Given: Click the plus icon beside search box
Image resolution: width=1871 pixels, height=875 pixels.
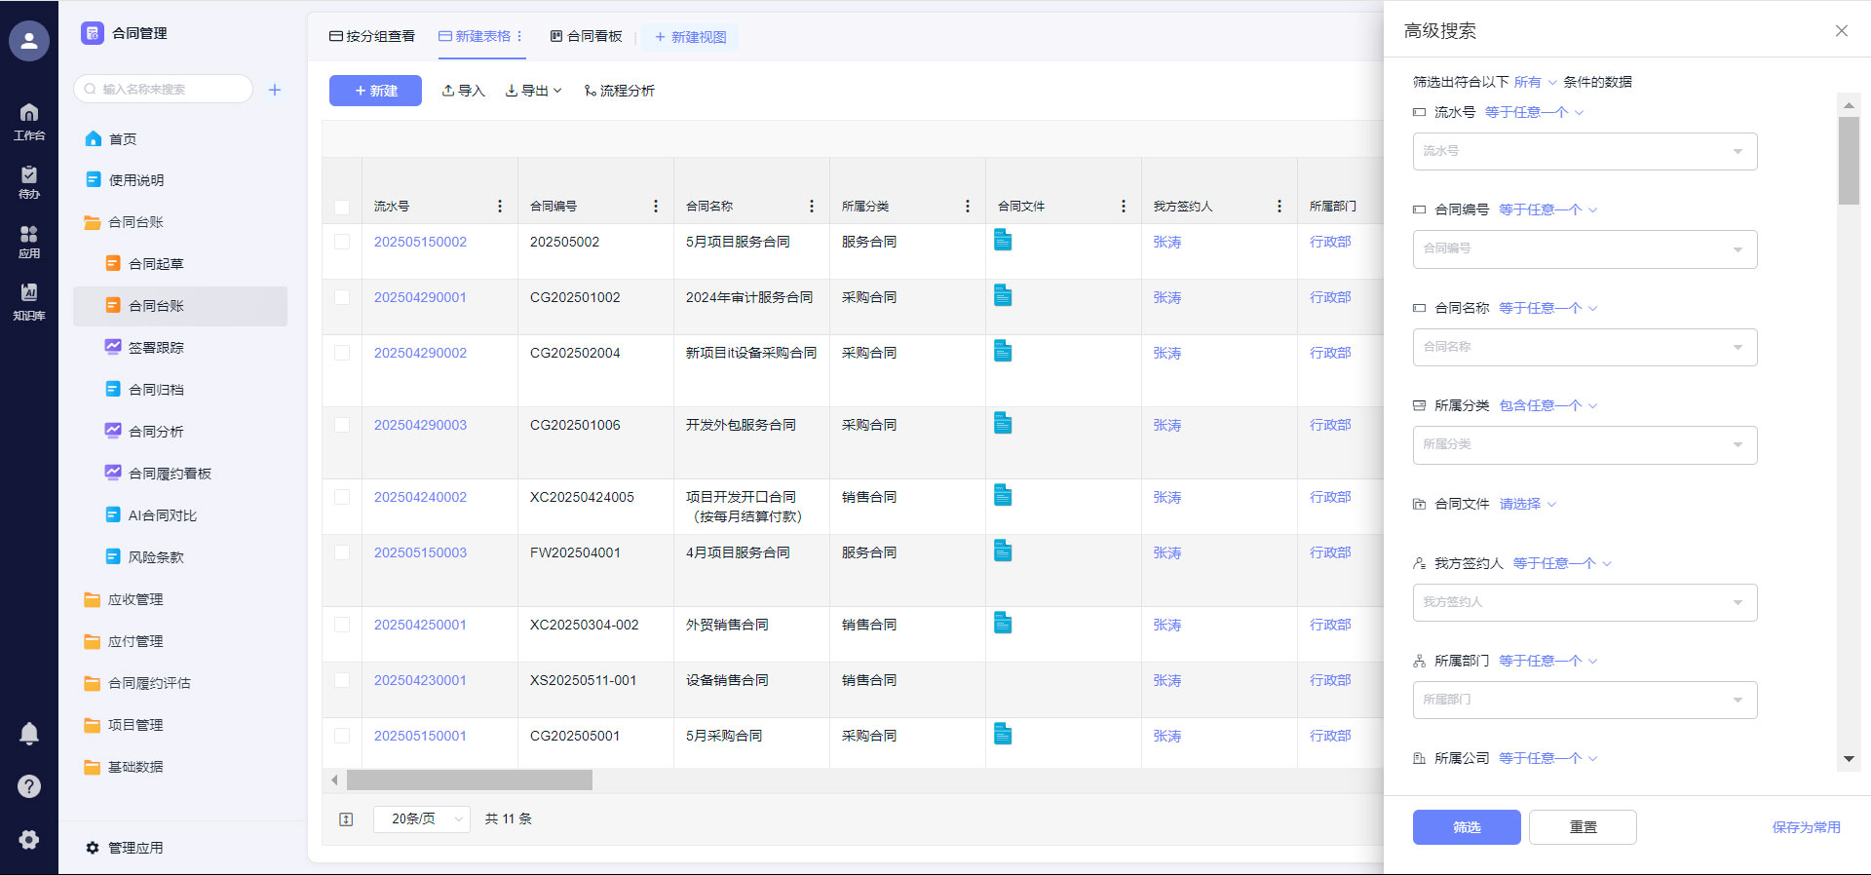Looking at the screenshot, I should pos(275,90).
